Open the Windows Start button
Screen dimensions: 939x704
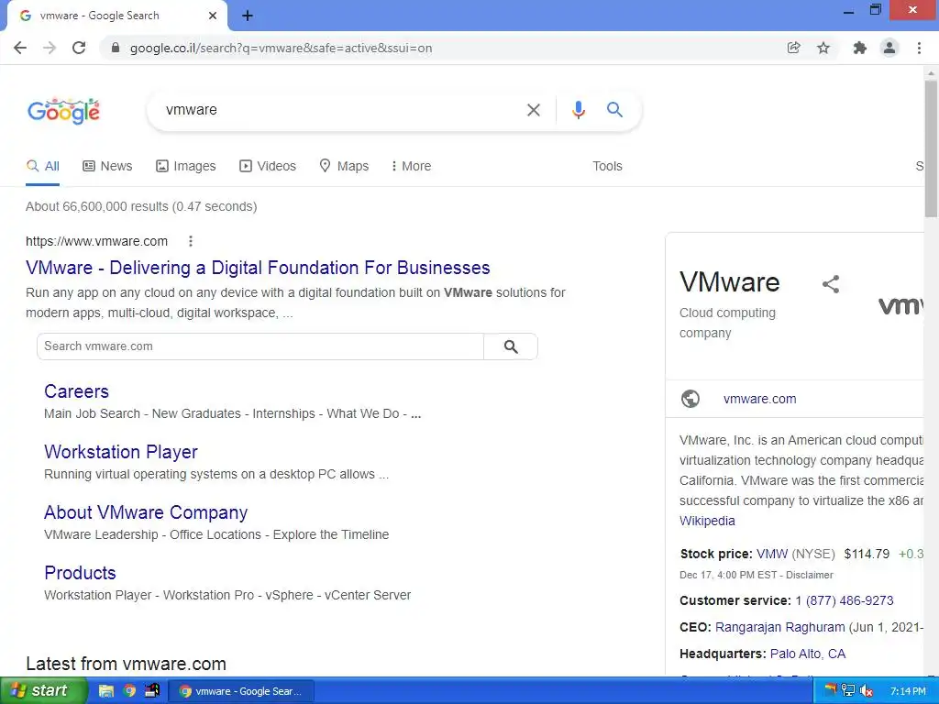point(42,691)
